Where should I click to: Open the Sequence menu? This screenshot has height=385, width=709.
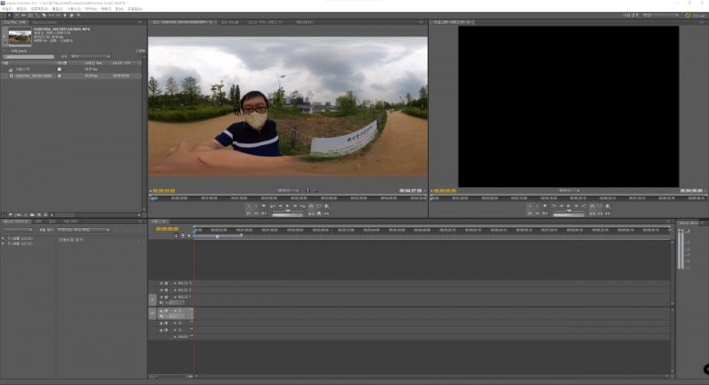click(74, 9)
